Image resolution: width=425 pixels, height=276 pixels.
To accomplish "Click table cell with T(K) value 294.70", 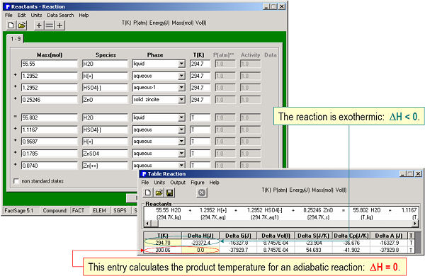I will pyautogui.click(x=163, y=243).
